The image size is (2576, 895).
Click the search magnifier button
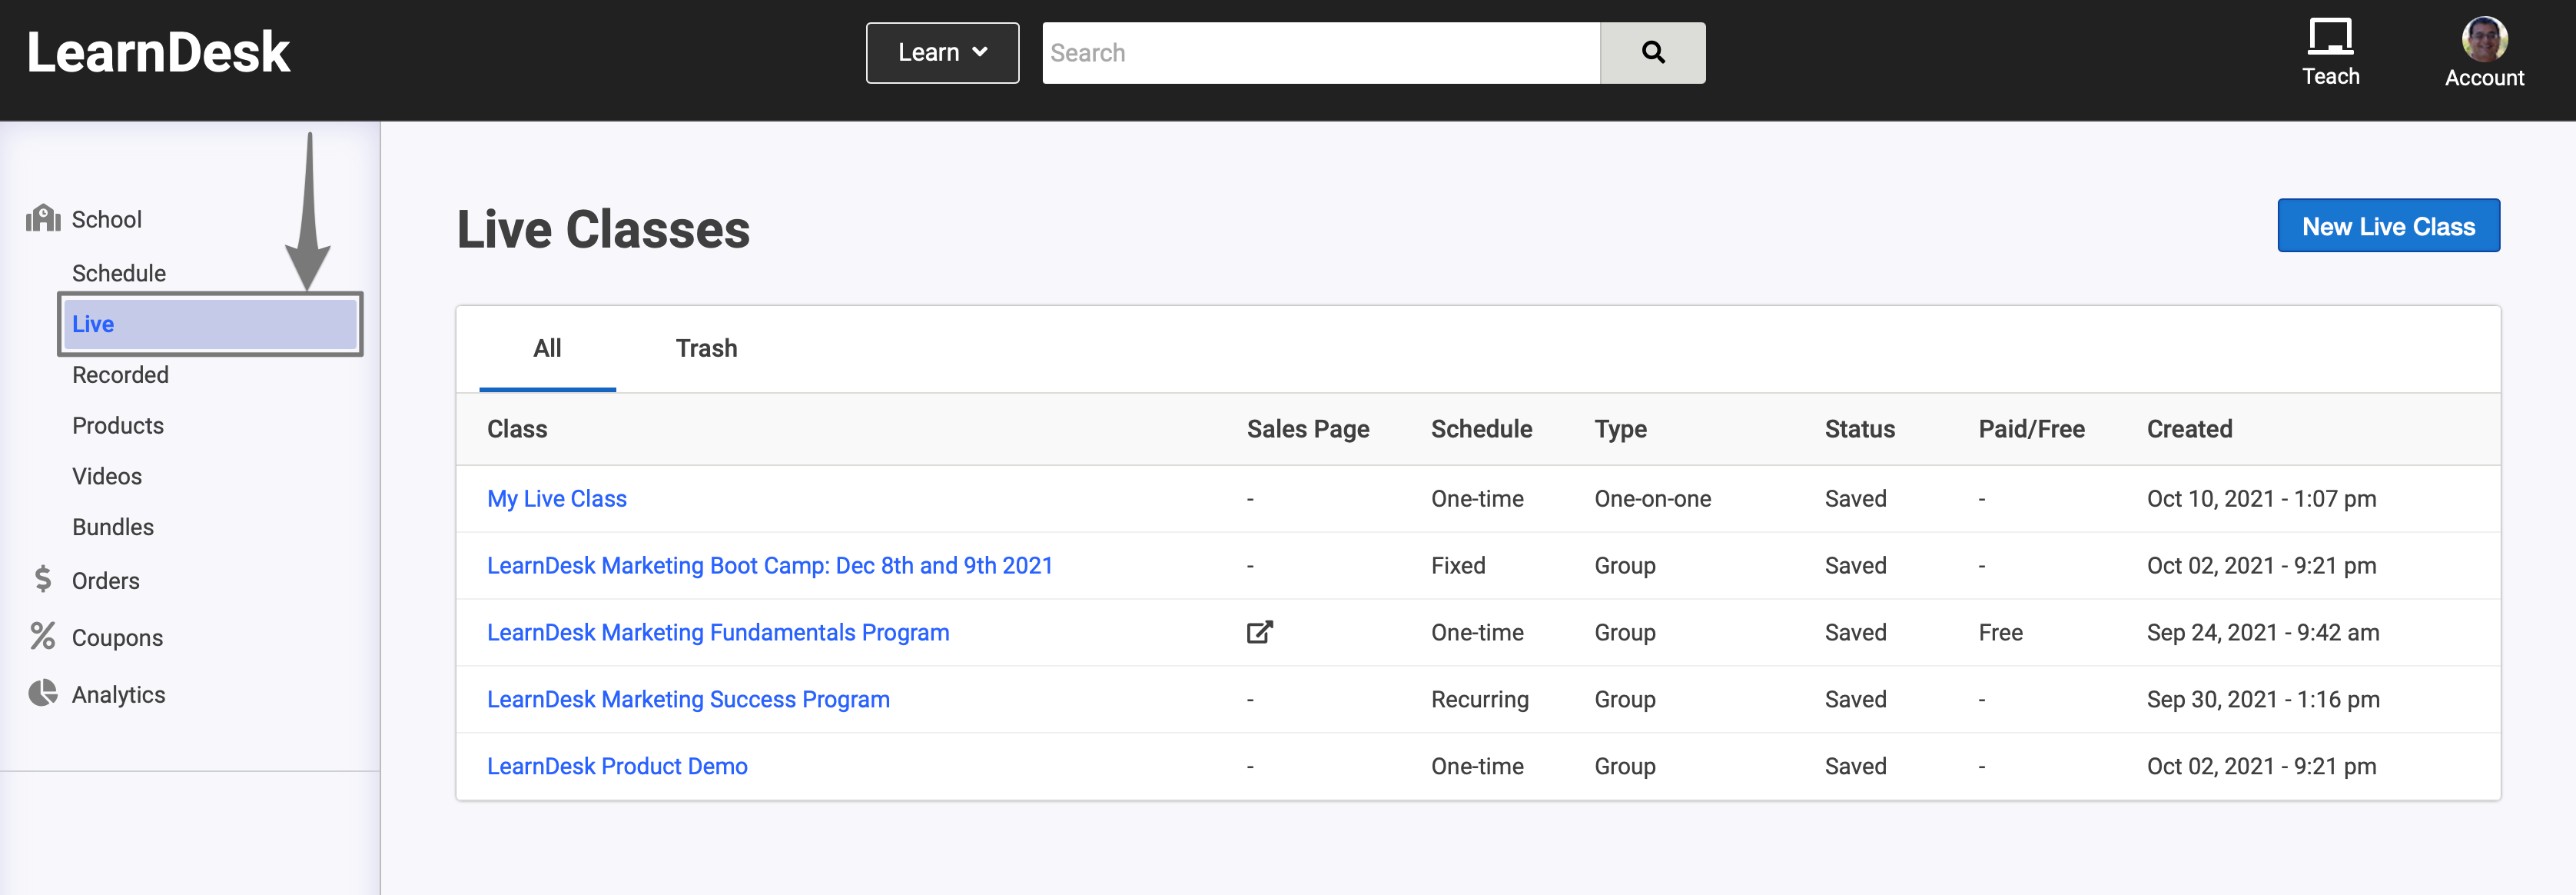[1653, 53]
